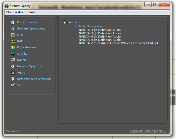
Task: Select the NVIDIA Virtual Audio Device entry
Action: pyautogui.click(x=118, y=43)
